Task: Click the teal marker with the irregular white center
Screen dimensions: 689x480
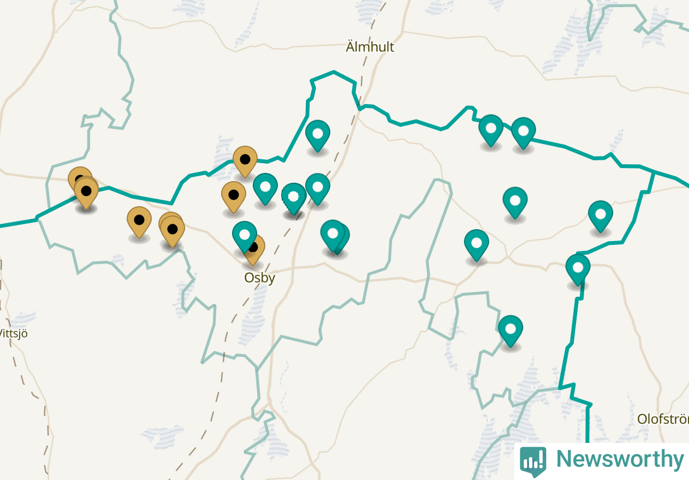Action: (x=294, y=199)
